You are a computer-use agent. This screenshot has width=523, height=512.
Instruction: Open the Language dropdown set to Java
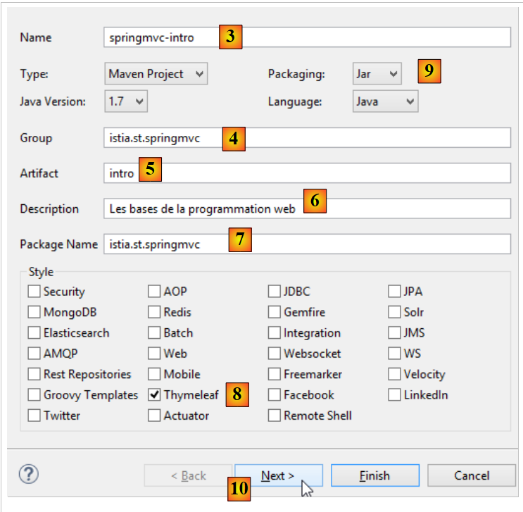point(385,101)
